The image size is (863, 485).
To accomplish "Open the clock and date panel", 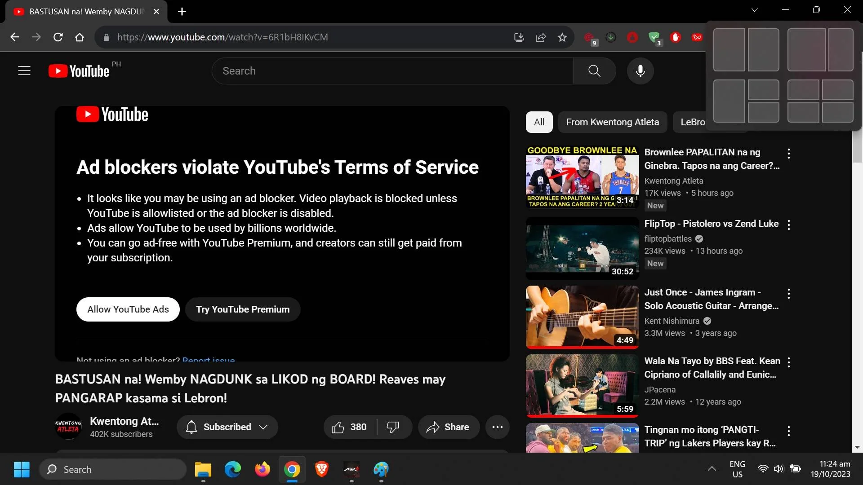I will pos(831,469).
